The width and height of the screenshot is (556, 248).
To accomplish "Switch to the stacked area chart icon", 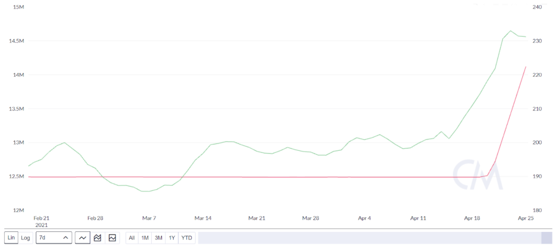I will pyautogui.click(x=97, y=238).
